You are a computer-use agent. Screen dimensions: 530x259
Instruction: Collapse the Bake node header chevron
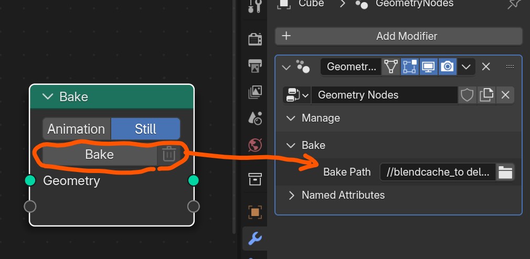(x=48, y=97)
